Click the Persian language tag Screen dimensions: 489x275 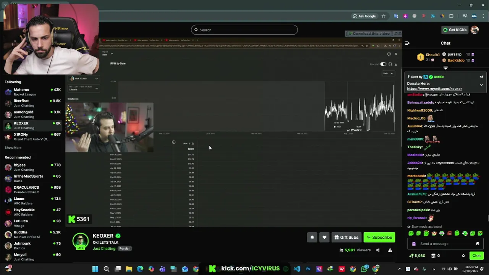(125, 249)
